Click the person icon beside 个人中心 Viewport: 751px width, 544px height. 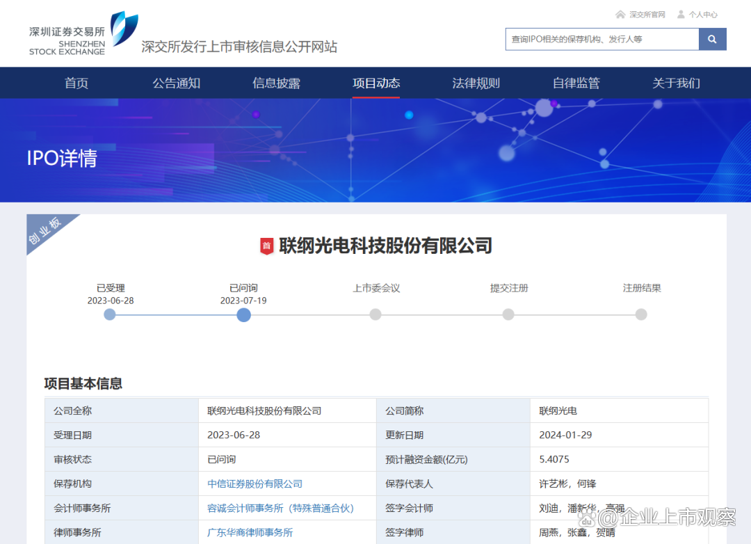coord(681,13)
